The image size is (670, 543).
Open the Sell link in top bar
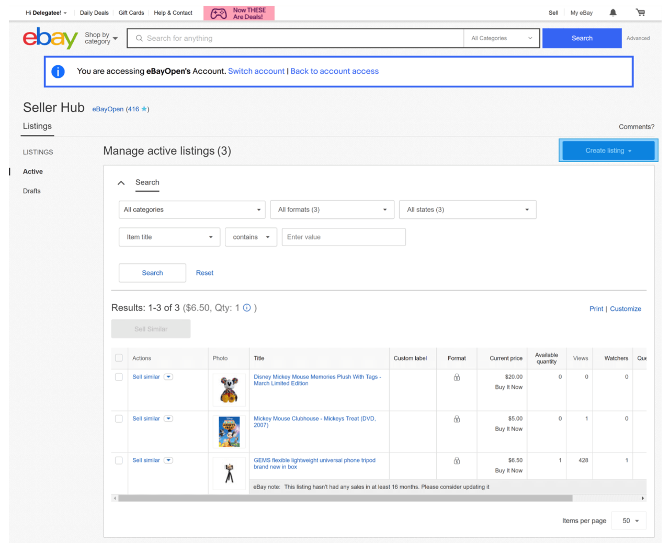pos(553,13)
